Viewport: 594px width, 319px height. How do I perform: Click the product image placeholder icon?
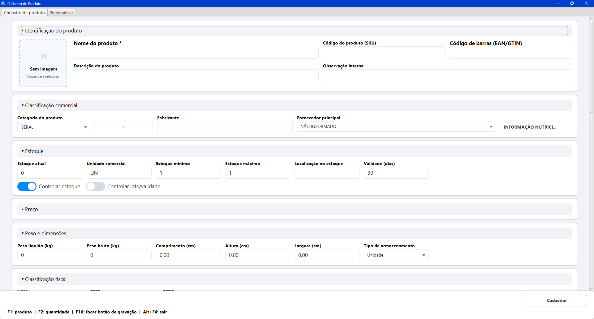point(44,56)
